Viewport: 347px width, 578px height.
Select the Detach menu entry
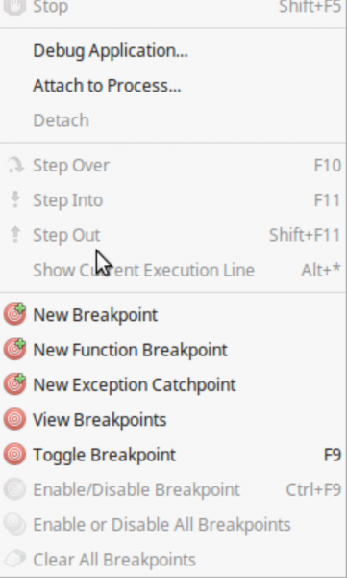[173, 120]
